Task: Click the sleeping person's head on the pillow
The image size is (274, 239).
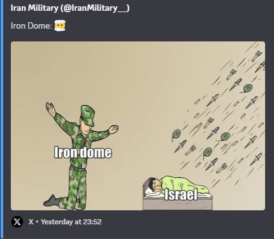Action: (155, 184)
